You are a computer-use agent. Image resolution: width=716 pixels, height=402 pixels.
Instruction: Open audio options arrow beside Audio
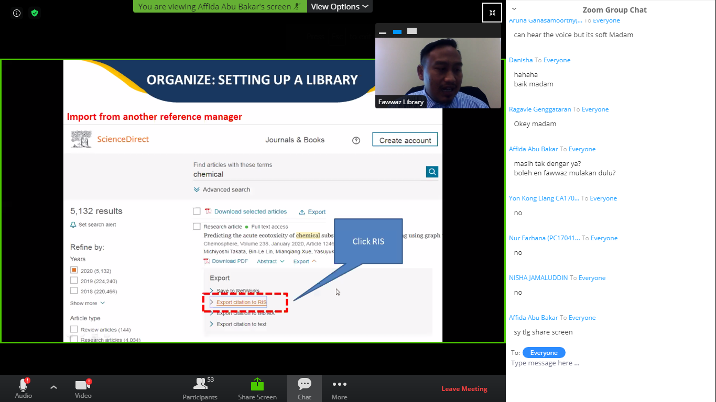[x=53, y=387]
